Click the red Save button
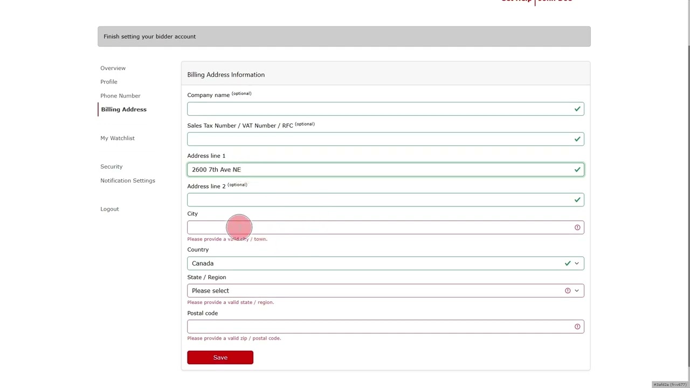The height and width of the screenshot is (388, 690). (x=220, y=357)
